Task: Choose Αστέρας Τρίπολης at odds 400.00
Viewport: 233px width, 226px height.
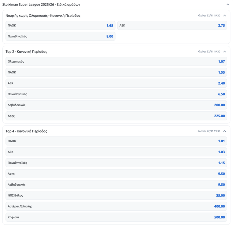Action: coord(116,206)
